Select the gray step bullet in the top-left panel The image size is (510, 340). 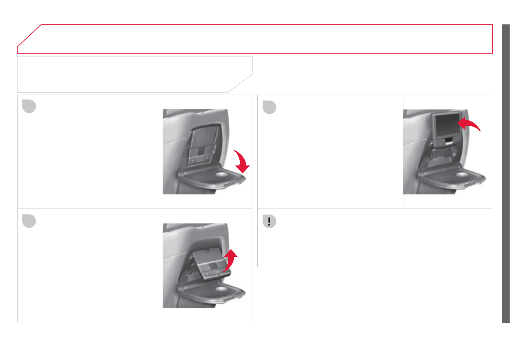click(29, 106)
